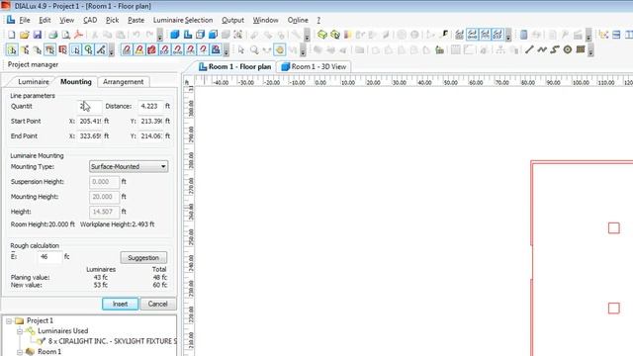The image size is (633, 356).
Task: Click the Quantity input field
Action: 90,106
